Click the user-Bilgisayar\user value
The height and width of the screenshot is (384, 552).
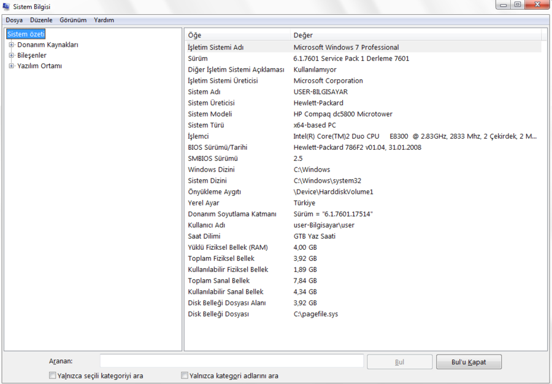coord(324,225)
